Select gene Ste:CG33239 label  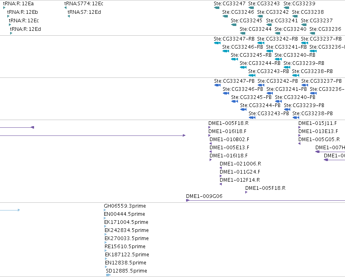299,4
